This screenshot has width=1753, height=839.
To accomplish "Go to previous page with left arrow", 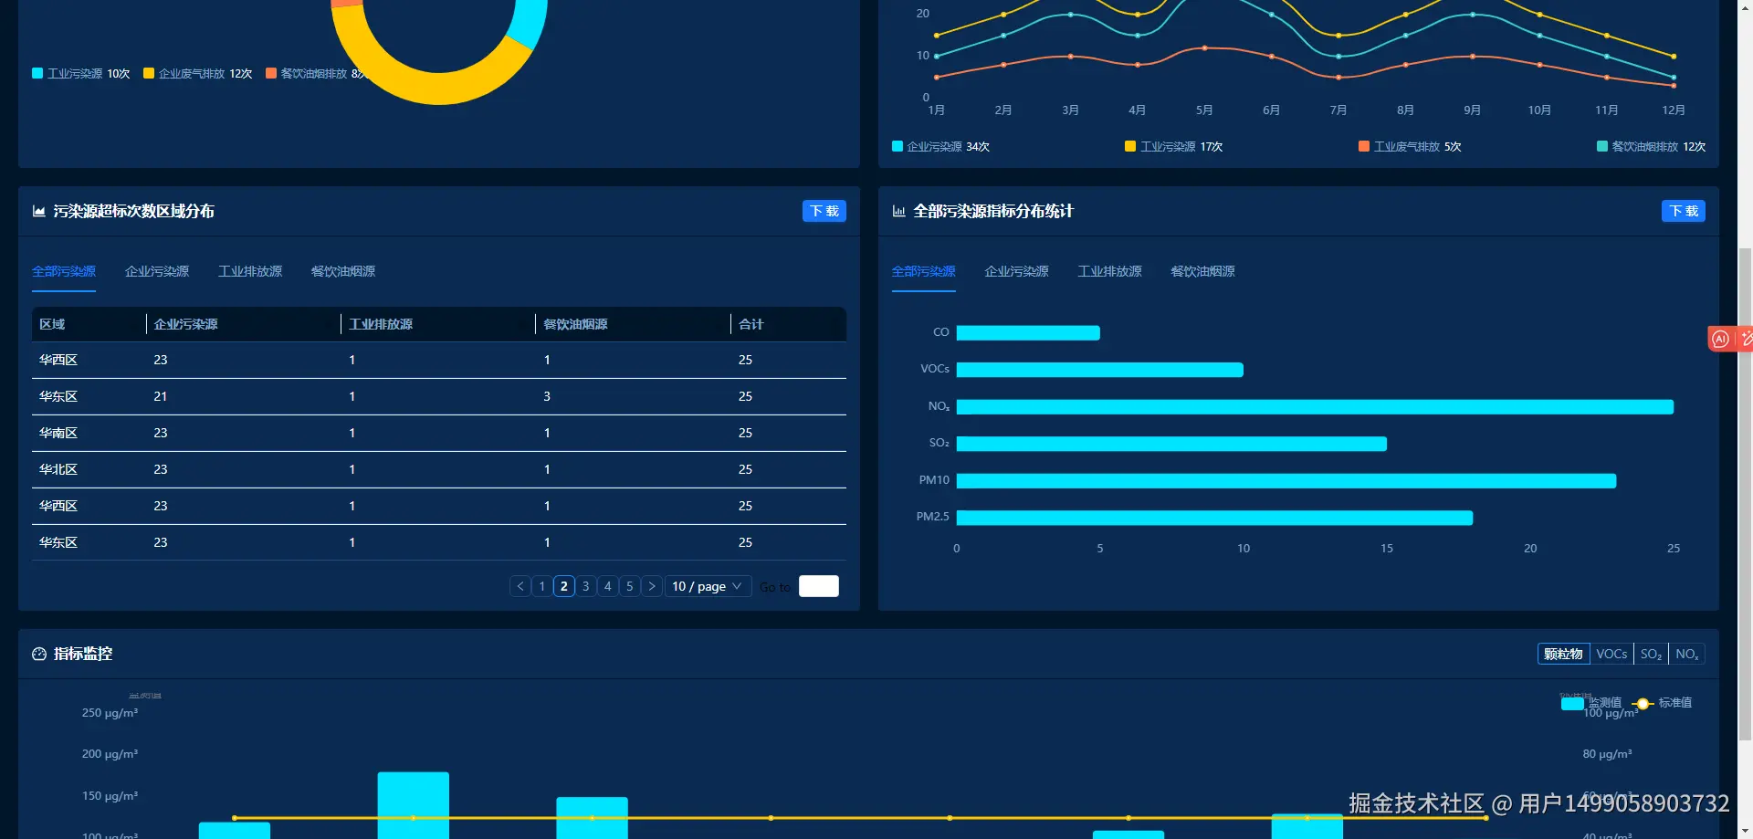I will 520,586.
